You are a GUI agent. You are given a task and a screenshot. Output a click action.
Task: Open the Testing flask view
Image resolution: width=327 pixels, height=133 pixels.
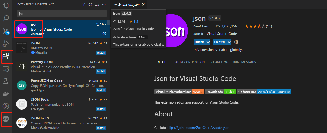pos(6,81)
